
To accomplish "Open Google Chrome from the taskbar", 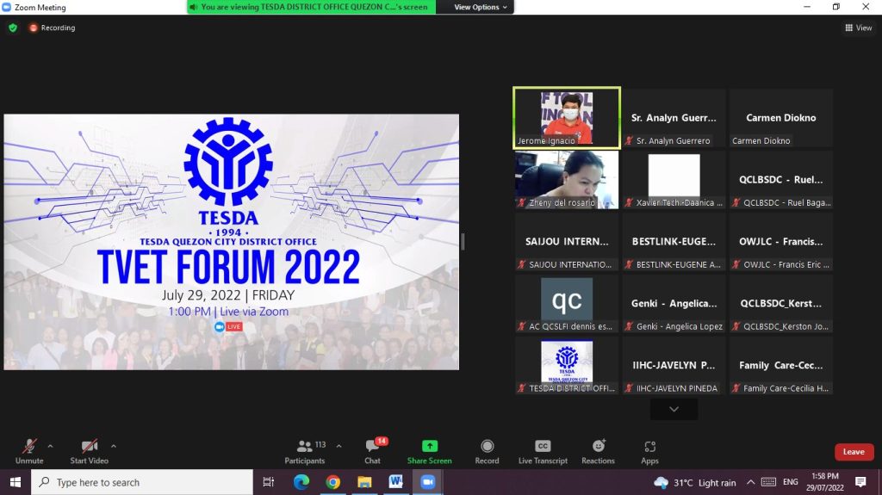I will pos(332,482).
